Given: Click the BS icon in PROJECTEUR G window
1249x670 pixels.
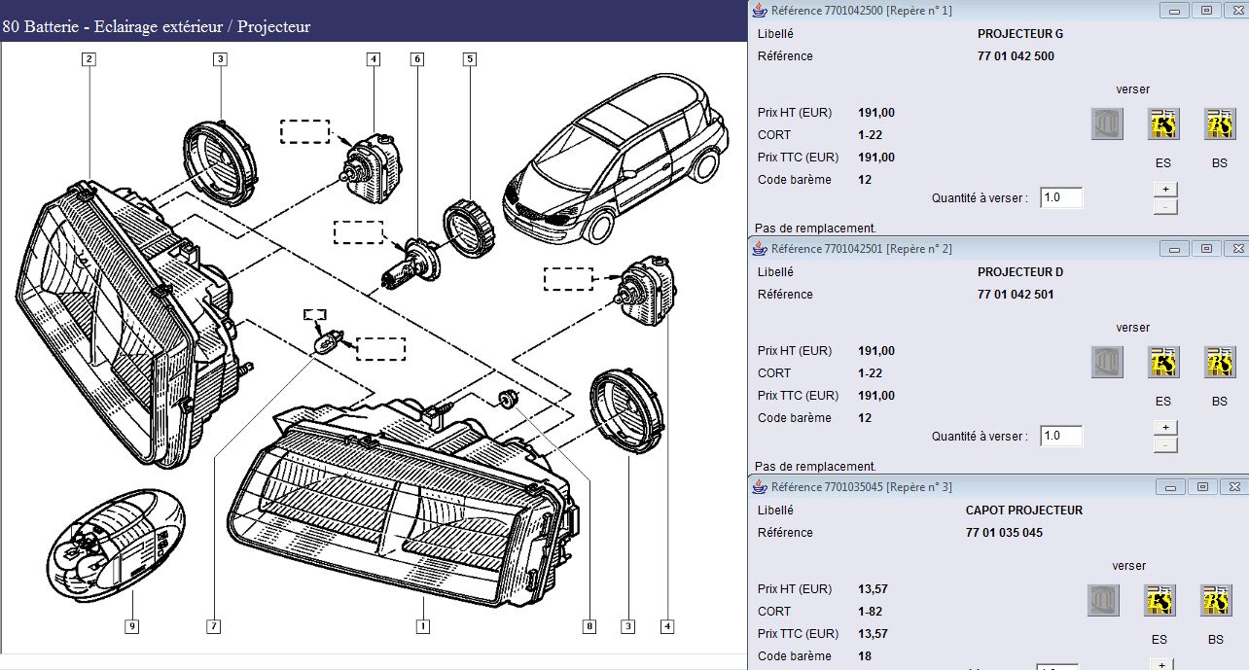Looking at the screenshot, I should tap(1220, 123).
